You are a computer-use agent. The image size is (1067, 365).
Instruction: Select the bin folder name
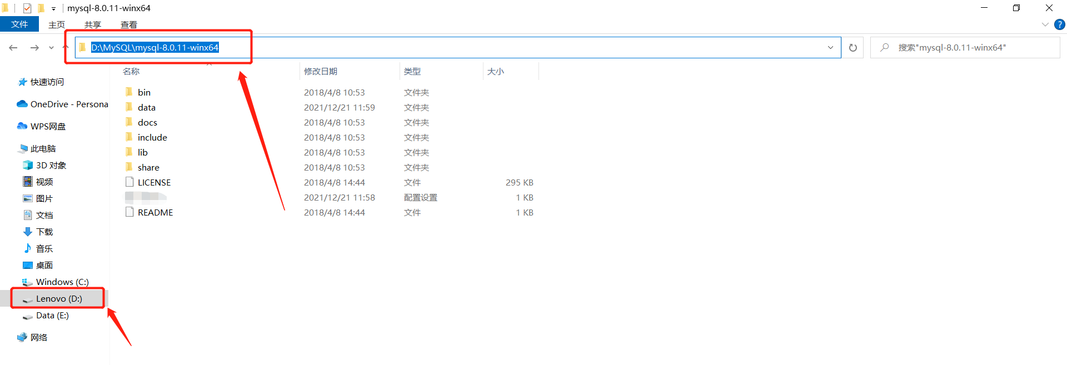[144, 92]
